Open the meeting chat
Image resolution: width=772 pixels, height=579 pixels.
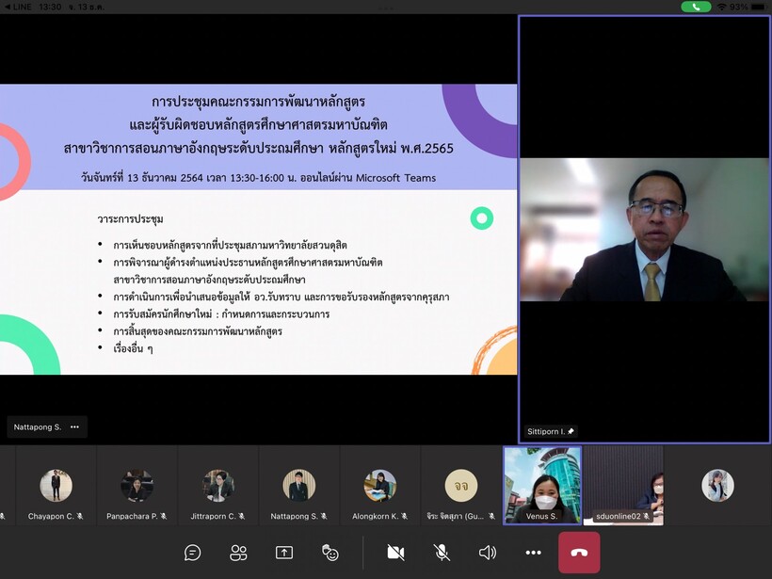193,553
